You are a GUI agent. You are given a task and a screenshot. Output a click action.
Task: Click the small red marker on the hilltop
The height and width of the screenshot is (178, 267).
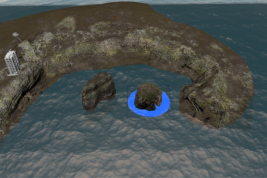click(114, 17)
